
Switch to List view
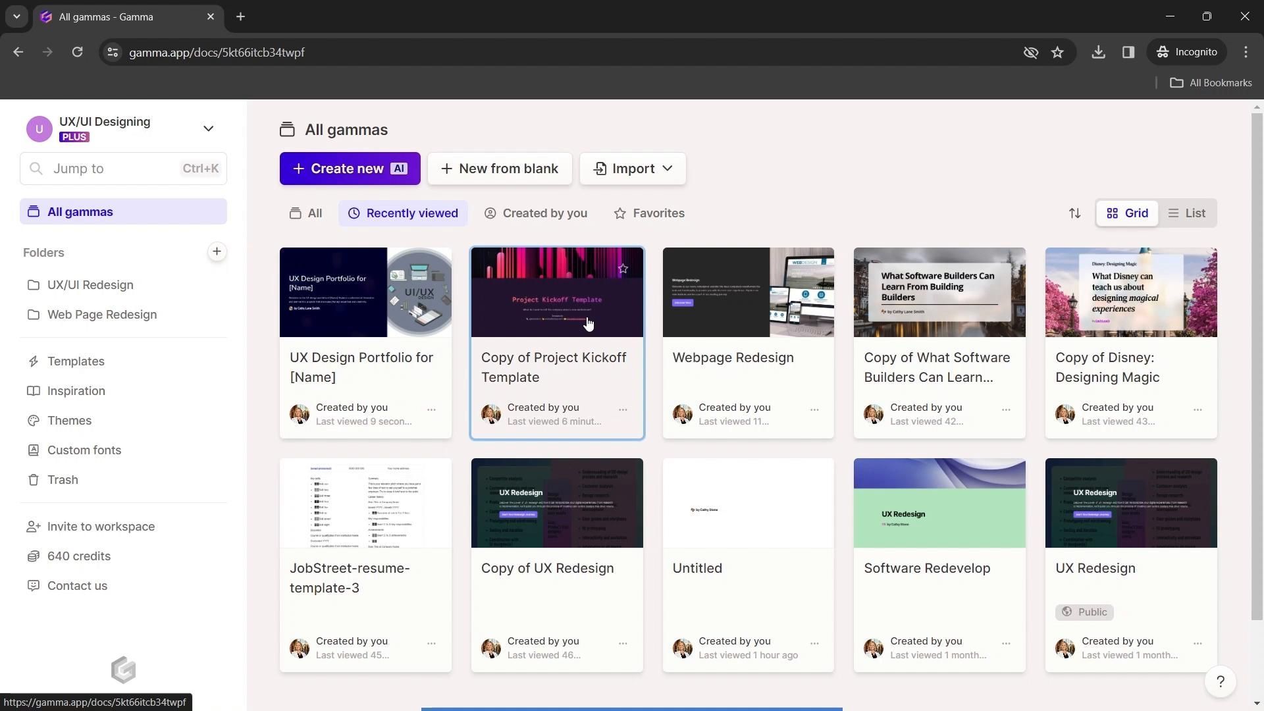(x=1186, y=213)
